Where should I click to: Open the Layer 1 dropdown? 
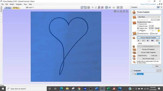[30, 7]
